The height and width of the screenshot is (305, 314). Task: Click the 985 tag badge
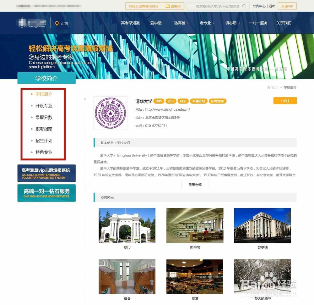click(x=159, y=101)
